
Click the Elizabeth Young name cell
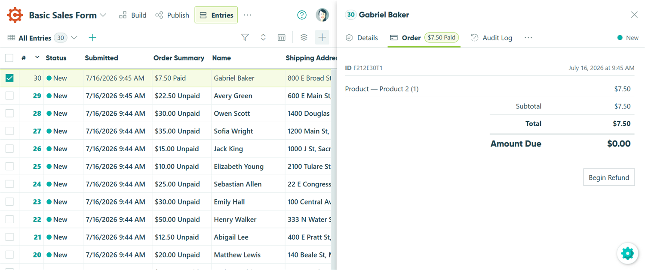(248, 166)
